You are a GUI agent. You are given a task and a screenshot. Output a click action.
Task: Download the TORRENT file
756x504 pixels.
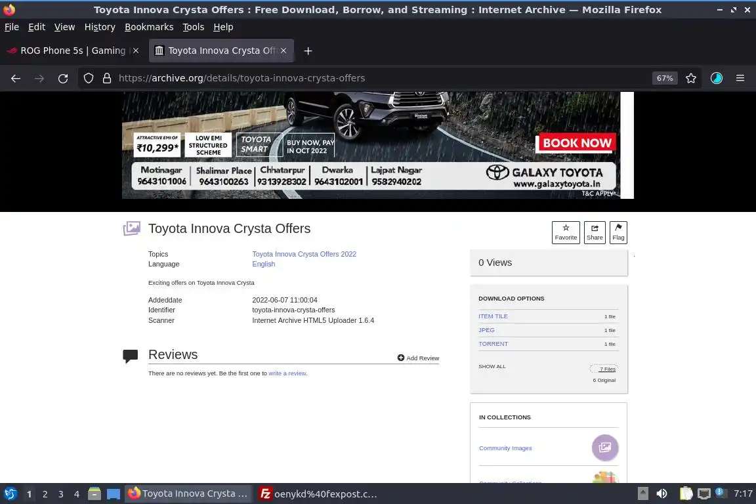click(493, 344)
